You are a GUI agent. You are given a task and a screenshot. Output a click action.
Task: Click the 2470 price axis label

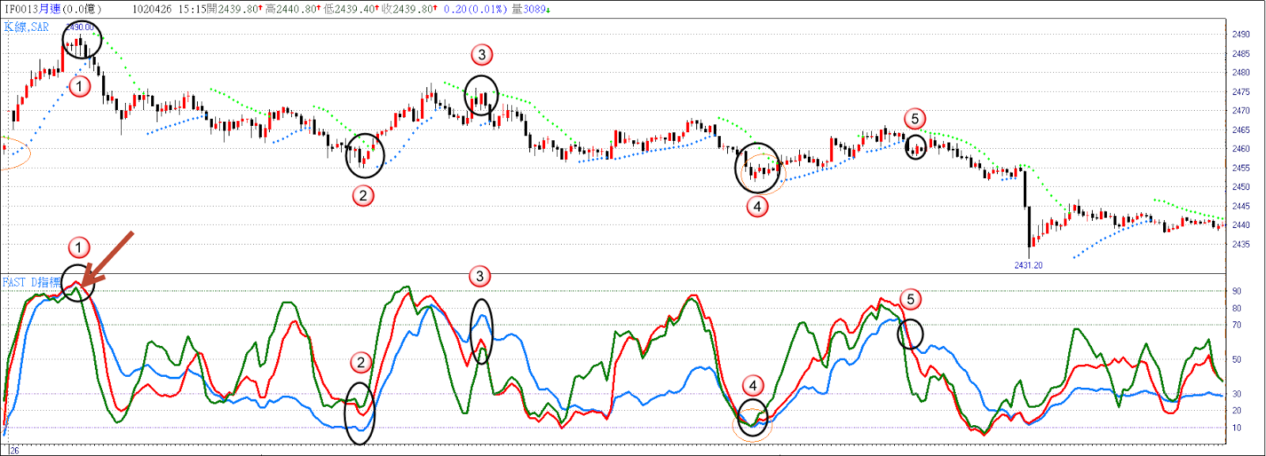click(x=1241, y=111)
